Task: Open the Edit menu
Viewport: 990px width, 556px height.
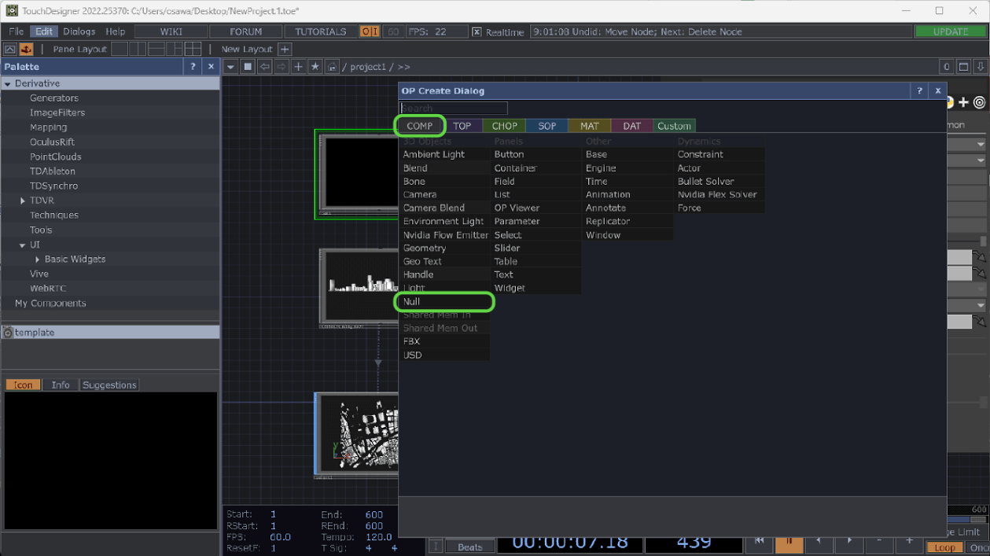Action: [44, 31]
